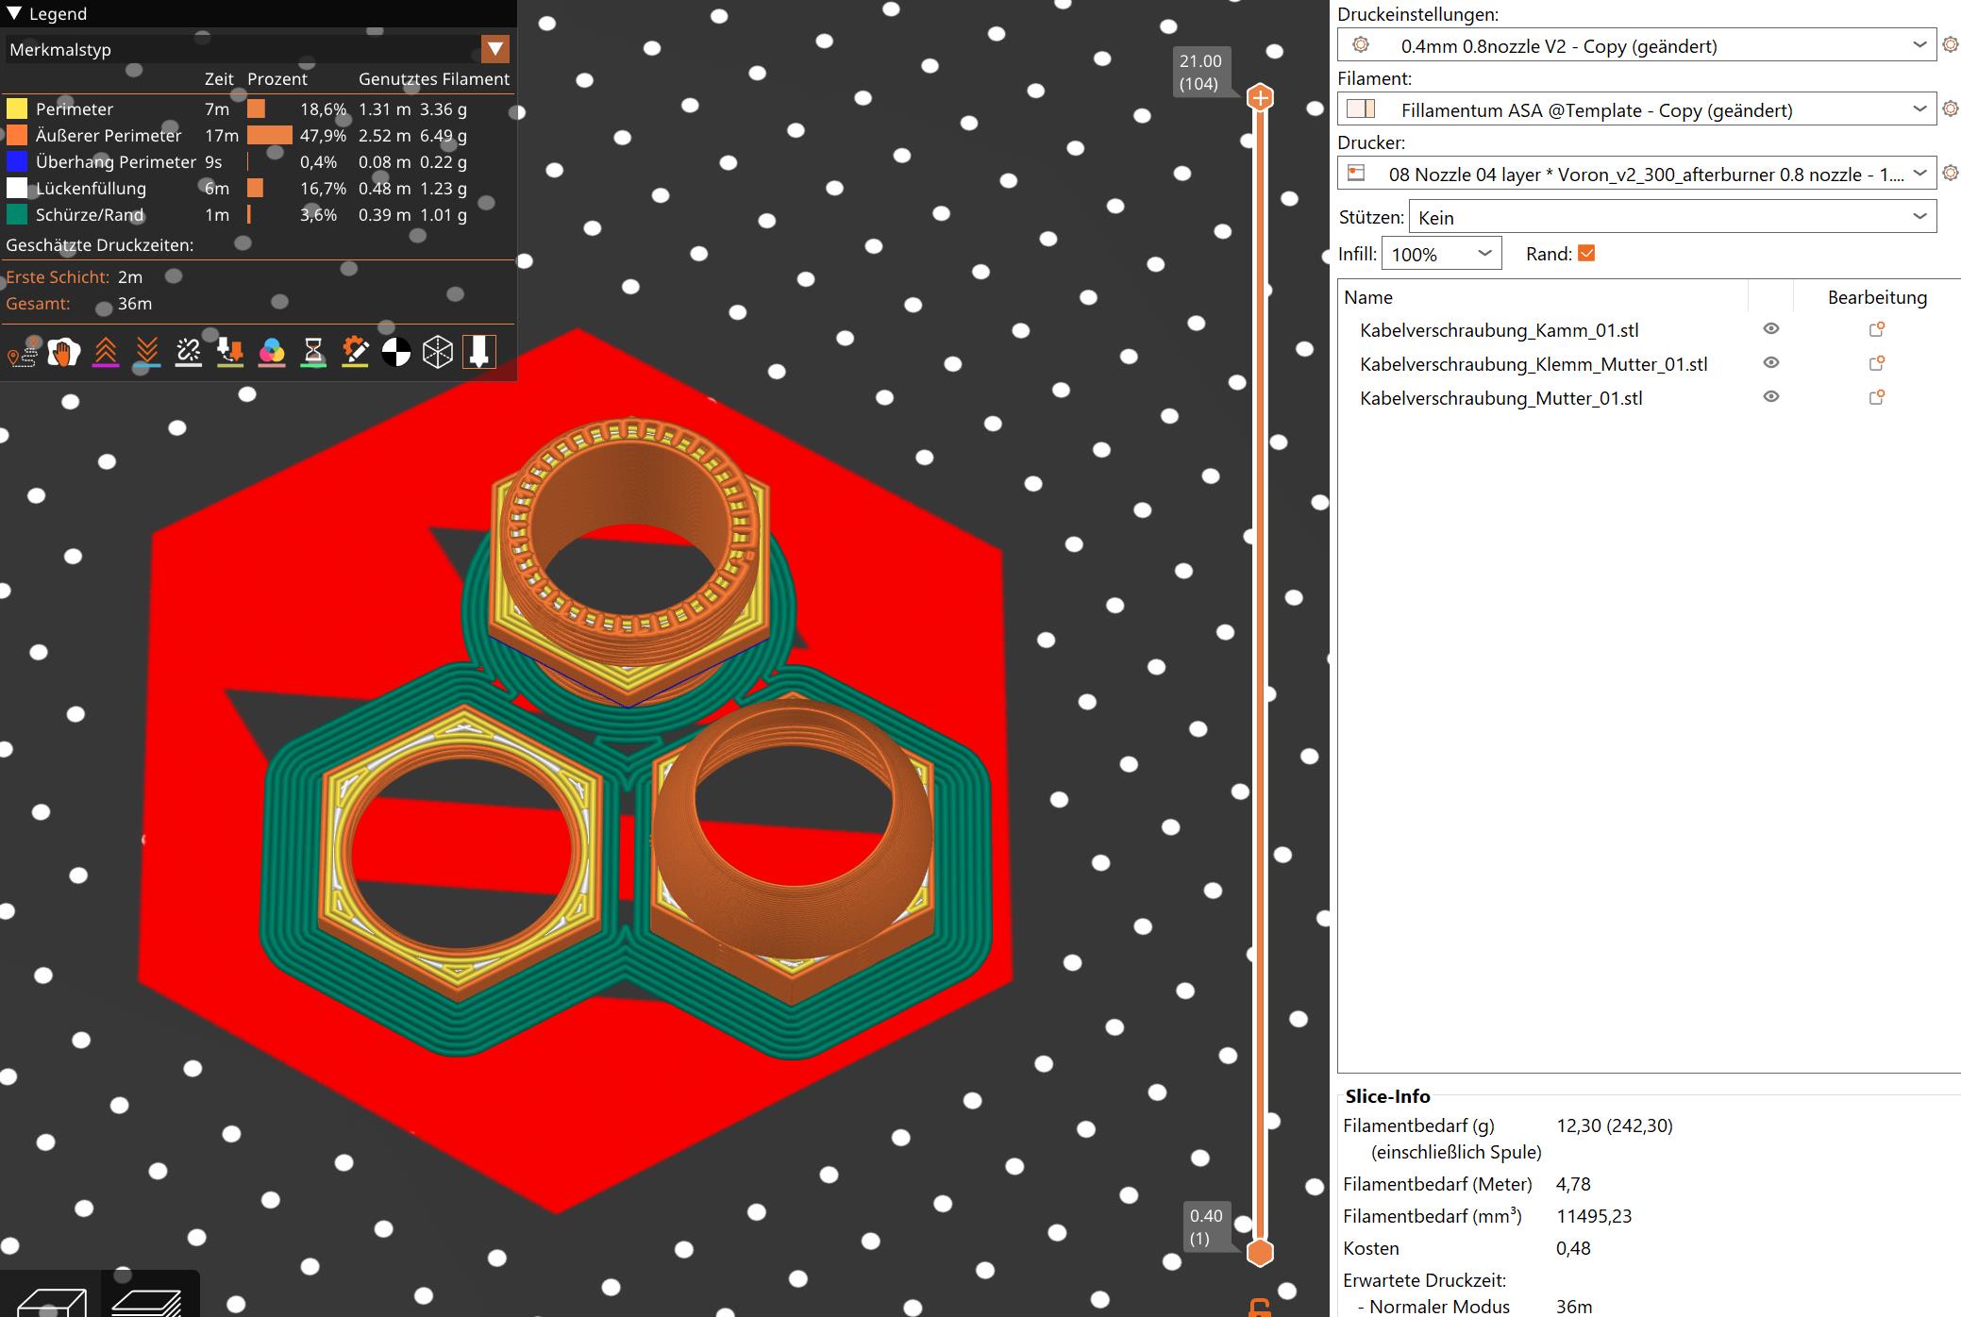This screenshot has width=1961, height=1317.
Task: Click Bearbeitung column header
Action: coord(1877,297)
